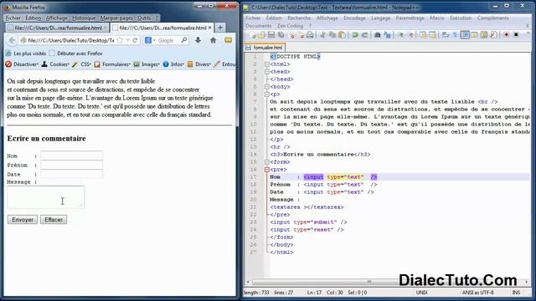Open Notepad++ Recherche menu

(x=299, y=18)
